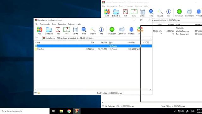The image size is (202, 114).
Task: Open Favorites menu in Installer.rar window
Action: 62,24
